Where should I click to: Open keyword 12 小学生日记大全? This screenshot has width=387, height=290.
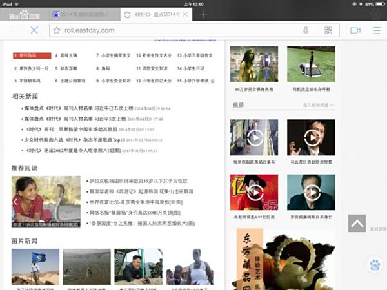pyautogui.click(x=154, y=81)
